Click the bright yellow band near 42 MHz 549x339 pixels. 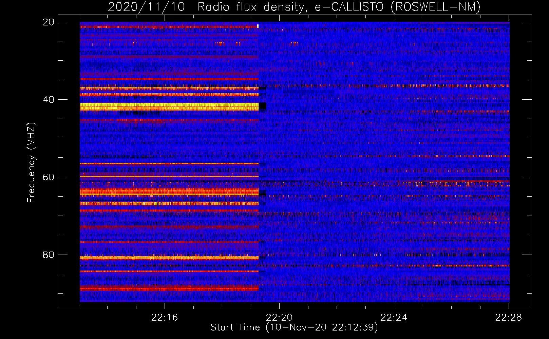169,107
